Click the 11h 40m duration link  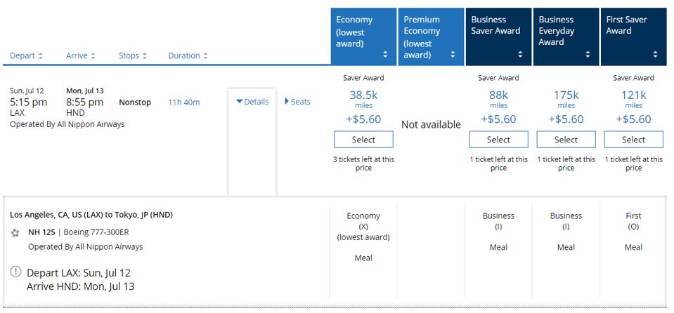[x=183, y=102]
